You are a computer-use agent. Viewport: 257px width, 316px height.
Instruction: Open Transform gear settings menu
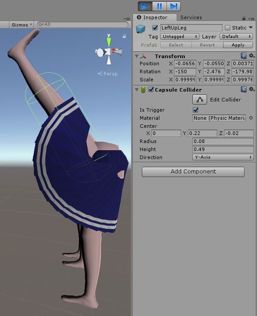(251, 56)
